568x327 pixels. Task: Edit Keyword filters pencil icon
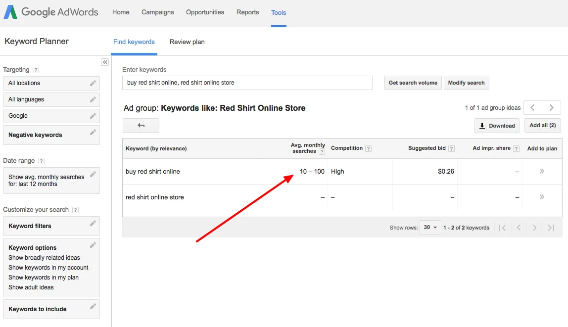tap(93, 223)
